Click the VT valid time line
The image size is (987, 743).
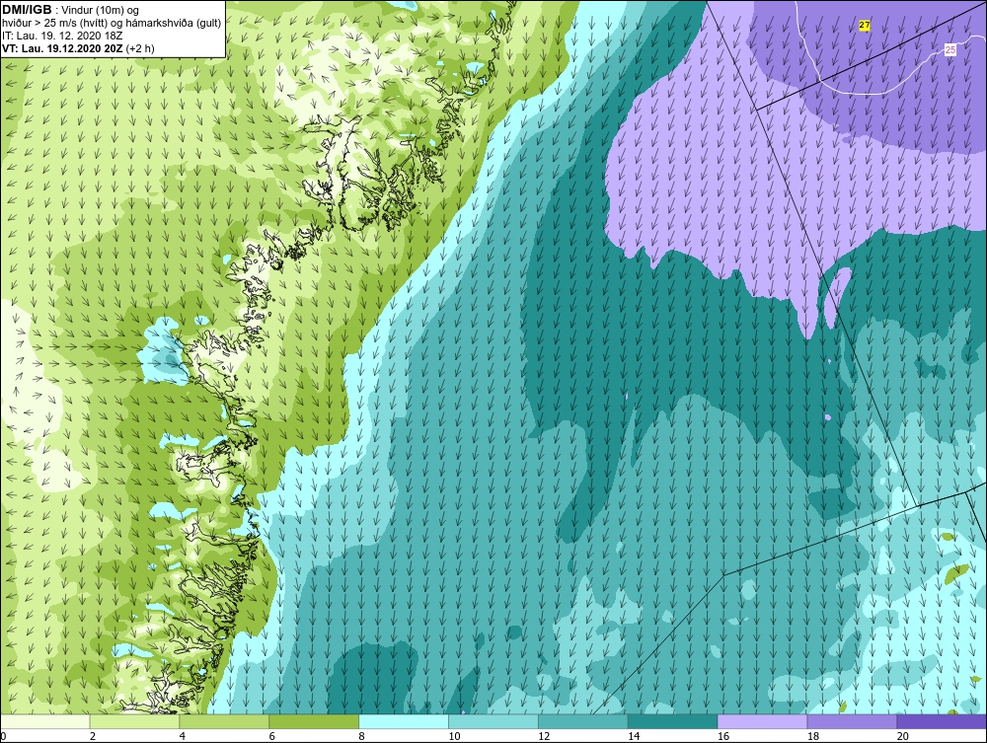click(78, 48)
